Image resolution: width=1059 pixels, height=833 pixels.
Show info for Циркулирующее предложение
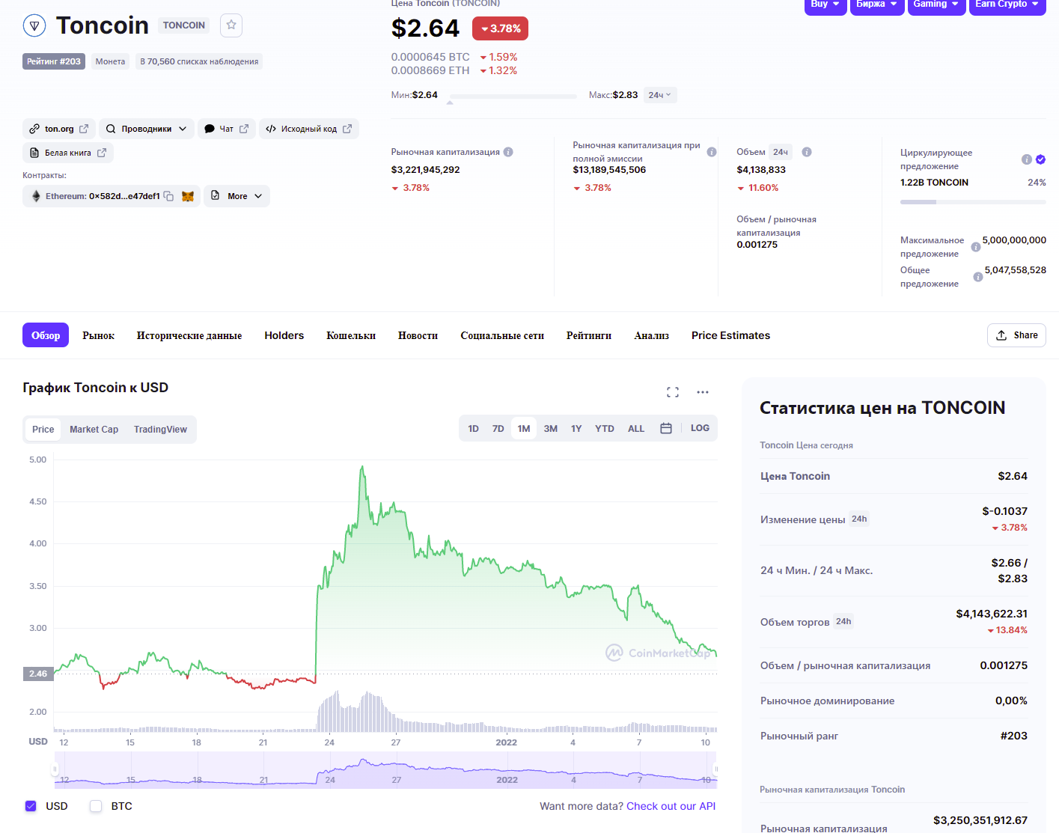1027,159
